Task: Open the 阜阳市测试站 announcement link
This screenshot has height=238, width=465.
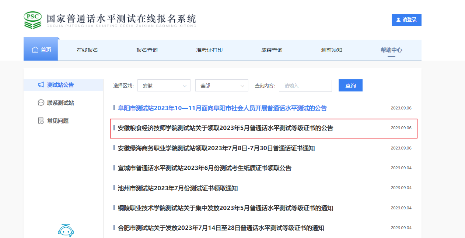Action: (222, 108)
